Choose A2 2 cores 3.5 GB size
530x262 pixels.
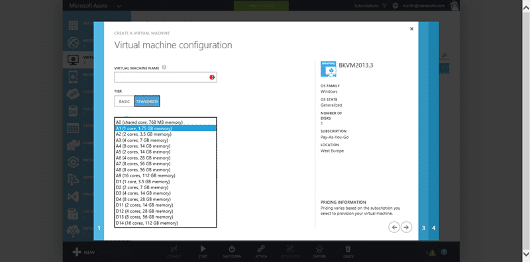point(165,134)
